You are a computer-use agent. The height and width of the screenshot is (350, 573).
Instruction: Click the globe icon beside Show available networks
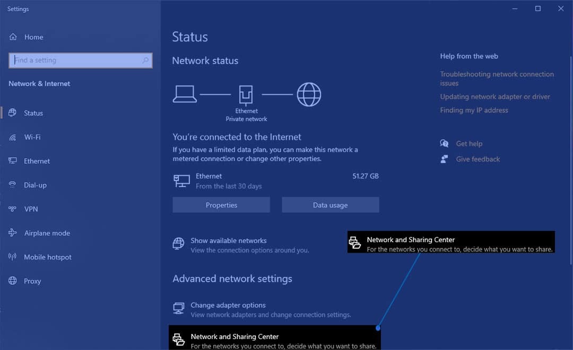point(179,244)
